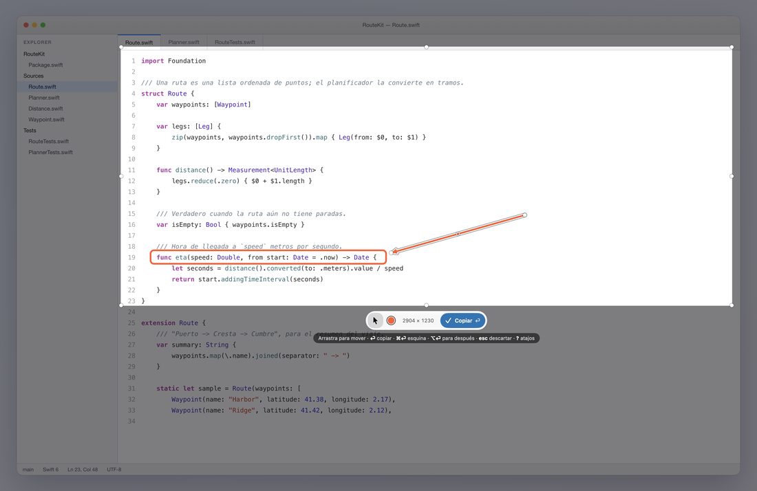The width and height of the screenshot is (757, 491).
Task: Click the "var waypoints: [Waypoint]" line
Action: tap(204, 105)
